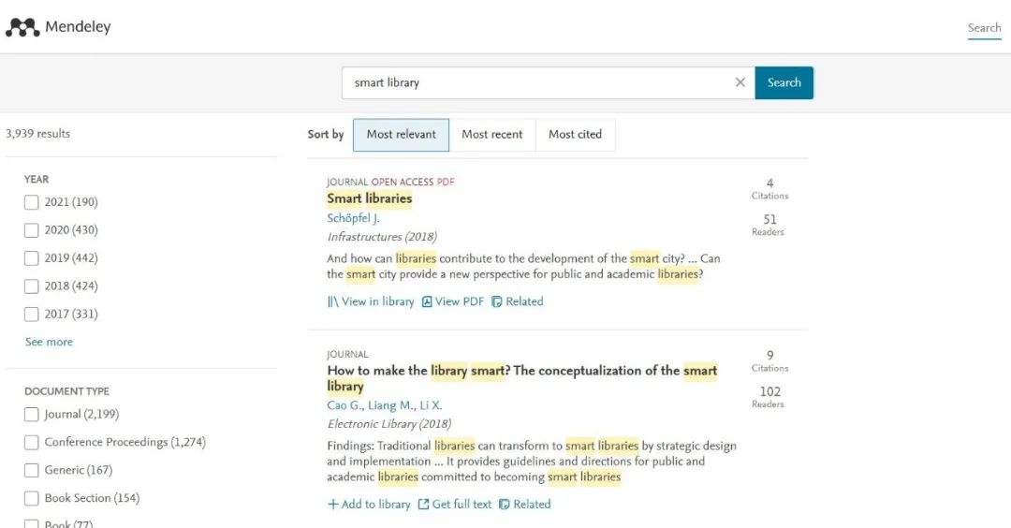Clear the search field with X icon
Image resolution: width=1011 pixels, height=528 pixels.
[740, 82]
